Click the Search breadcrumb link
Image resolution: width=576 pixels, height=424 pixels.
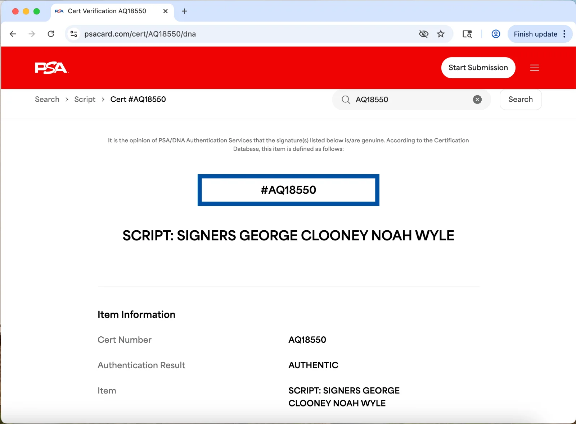[x=47, y=100]
